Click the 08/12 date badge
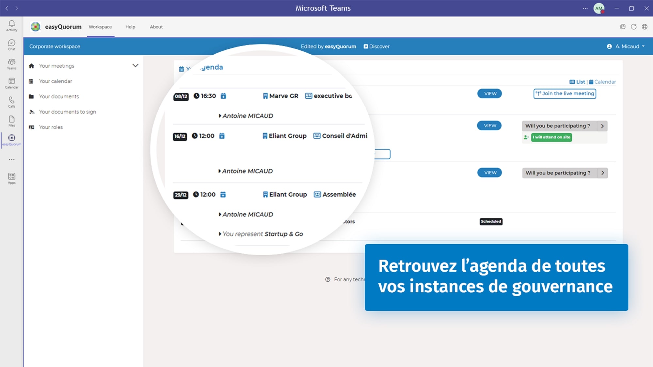 click(x=181, y=96)
